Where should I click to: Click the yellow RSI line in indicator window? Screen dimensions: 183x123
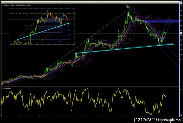coord(83,101)
